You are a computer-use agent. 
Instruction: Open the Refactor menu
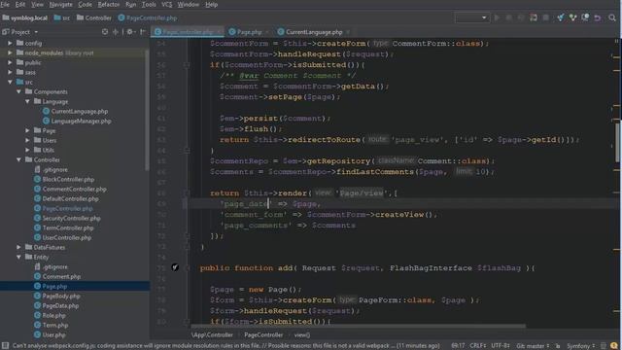108,4
